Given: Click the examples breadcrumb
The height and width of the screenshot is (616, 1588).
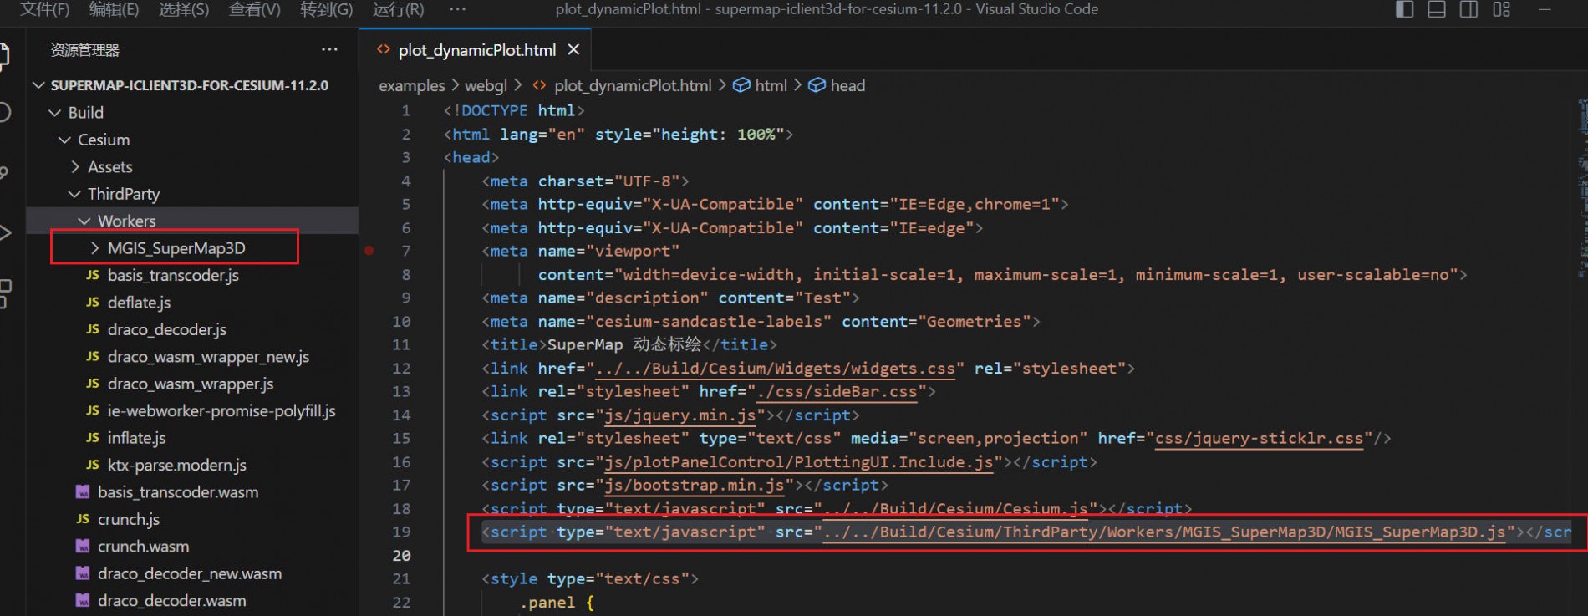Looking at the screenshot, I should coord(411,85).
